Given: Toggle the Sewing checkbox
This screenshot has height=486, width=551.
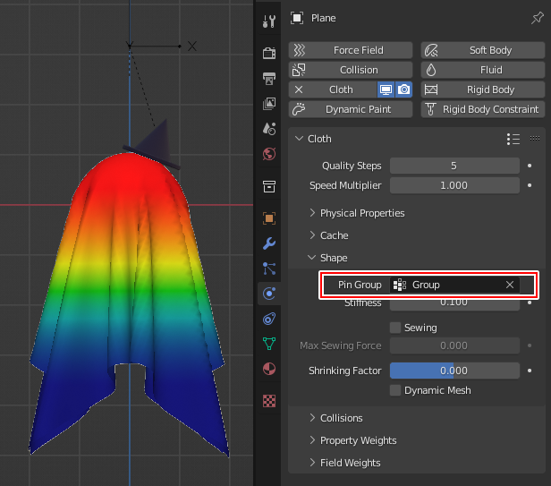Looking at the screenshot, I should click(395, 328).
